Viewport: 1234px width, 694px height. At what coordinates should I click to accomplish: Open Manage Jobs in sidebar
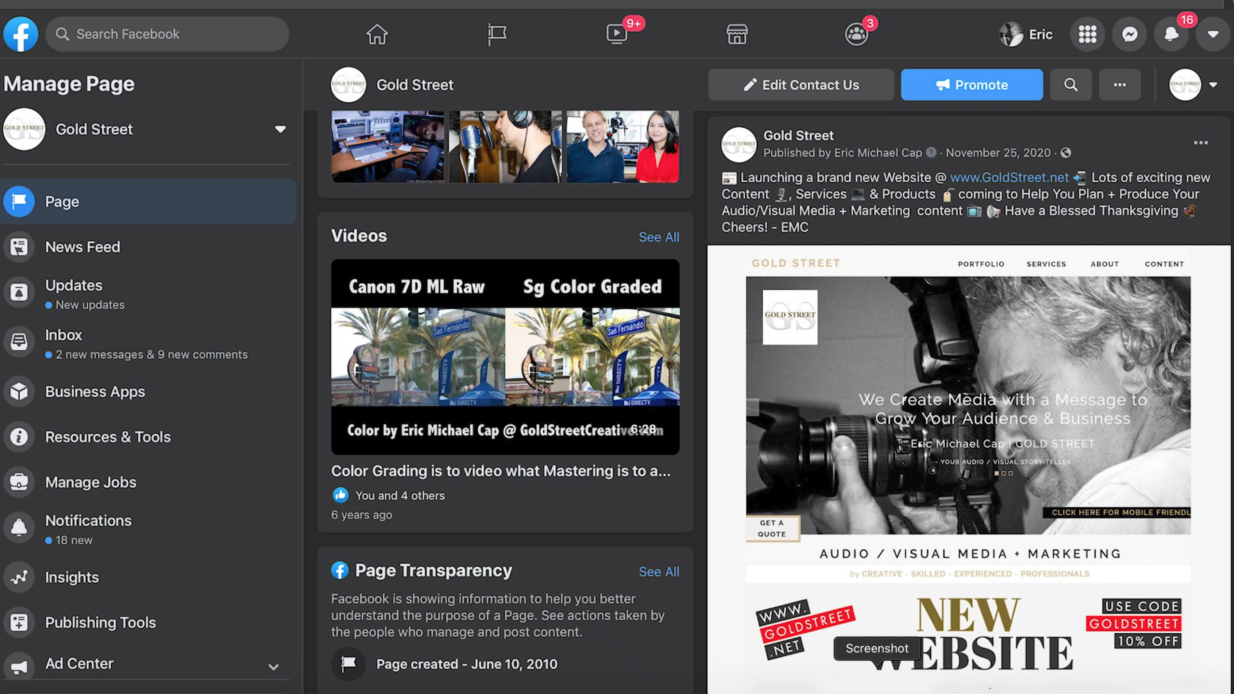[148, 482]
